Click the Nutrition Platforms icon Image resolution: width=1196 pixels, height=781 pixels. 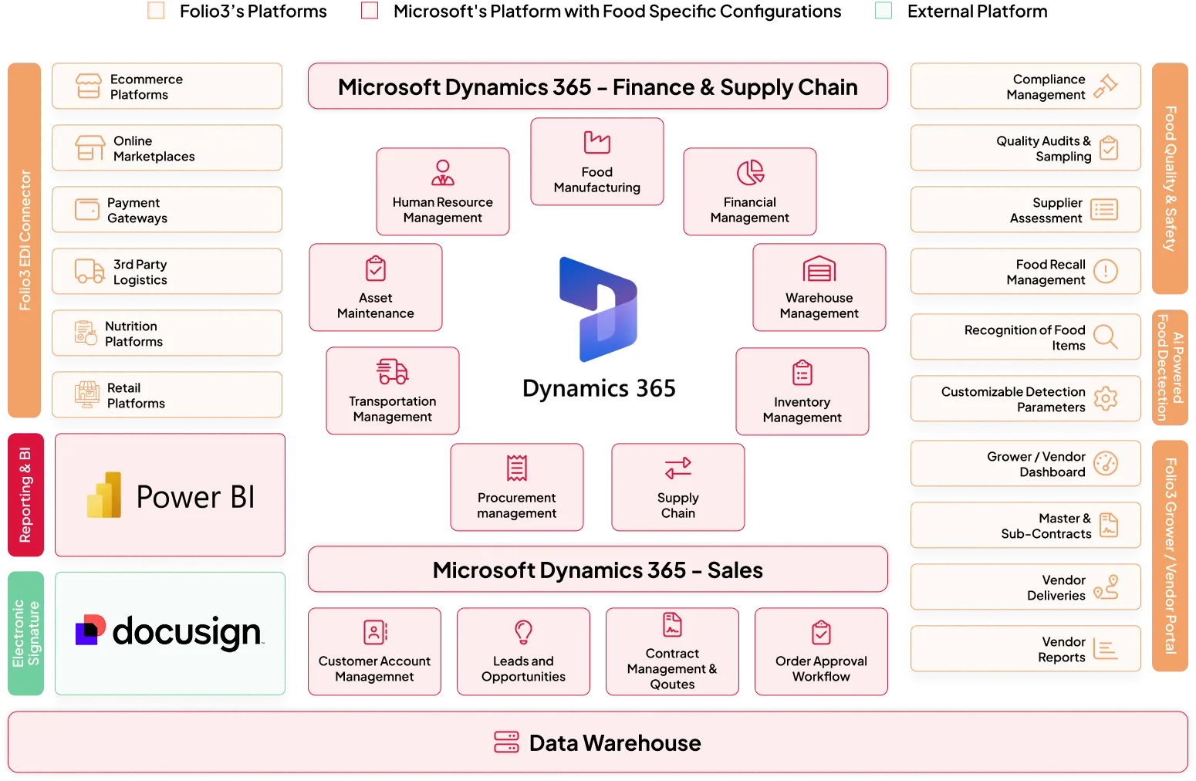point(86,333)
